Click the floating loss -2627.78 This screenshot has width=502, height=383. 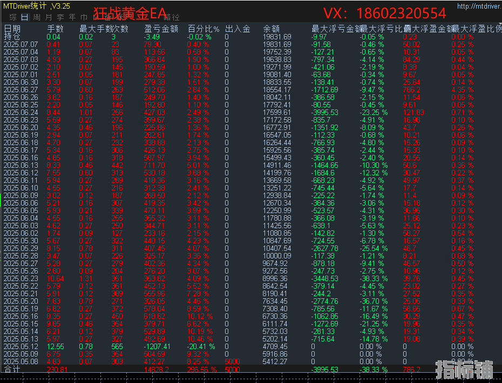click(324, 248)
